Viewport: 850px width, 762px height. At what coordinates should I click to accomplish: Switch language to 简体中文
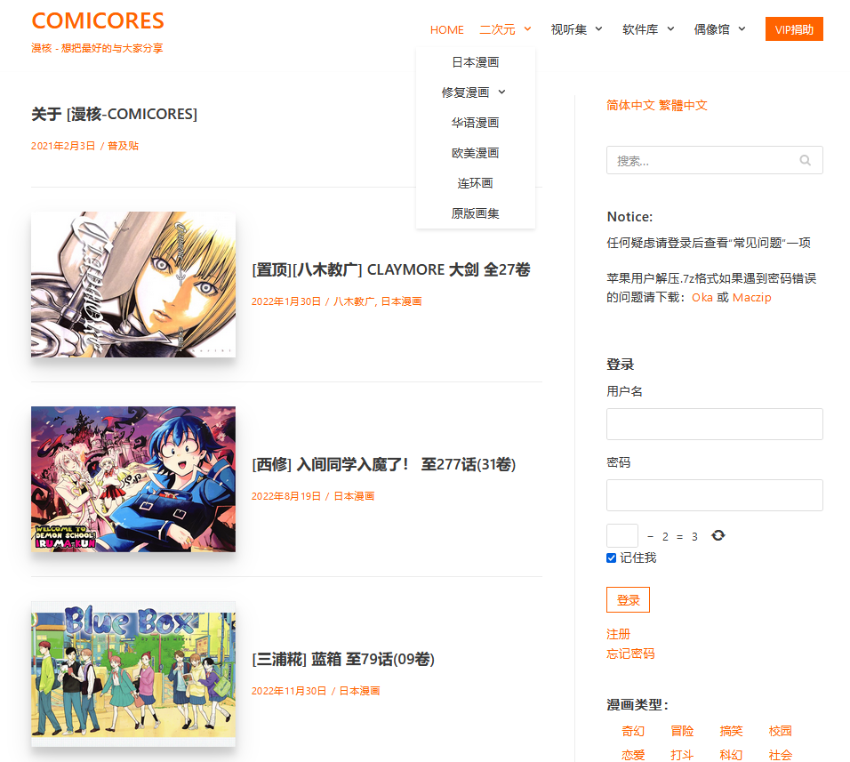[630, 105]
